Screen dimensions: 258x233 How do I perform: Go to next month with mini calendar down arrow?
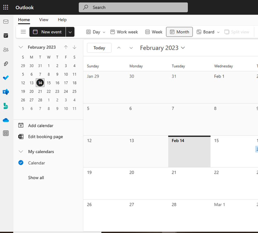[x=74, y=47]
